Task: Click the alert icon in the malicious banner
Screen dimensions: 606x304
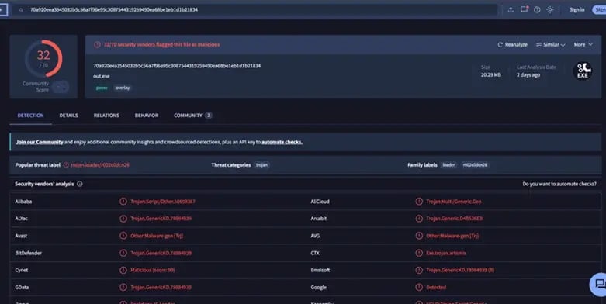Action: [x=98, y=45]
